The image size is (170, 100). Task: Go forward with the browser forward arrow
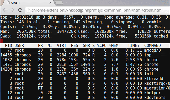pyautogui.click(x=13, y=10)
